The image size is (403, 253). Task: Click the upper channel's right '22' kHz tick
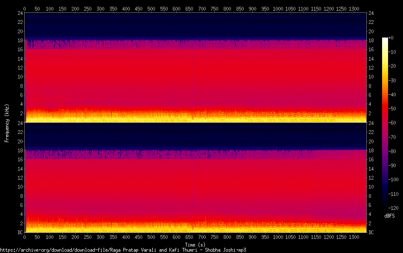point(371,22)
